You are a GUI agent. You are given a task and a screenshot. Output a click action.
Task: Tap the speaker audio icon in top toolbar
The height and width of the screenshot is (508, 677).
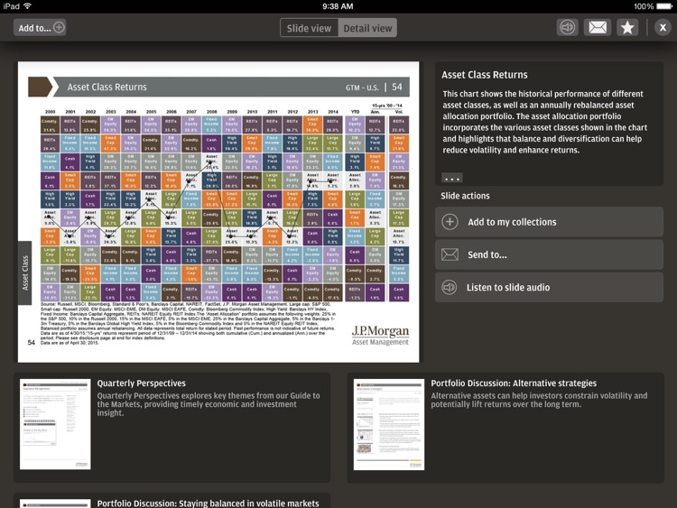(567, 28)
